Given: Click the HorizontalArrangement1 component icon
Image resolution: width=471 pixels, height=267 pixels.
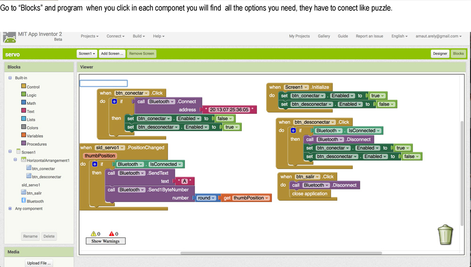Looking at the screenshot, I should coord(24,160).
